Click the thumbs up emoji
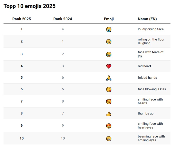176x147 pixels. tap(109, 114)
